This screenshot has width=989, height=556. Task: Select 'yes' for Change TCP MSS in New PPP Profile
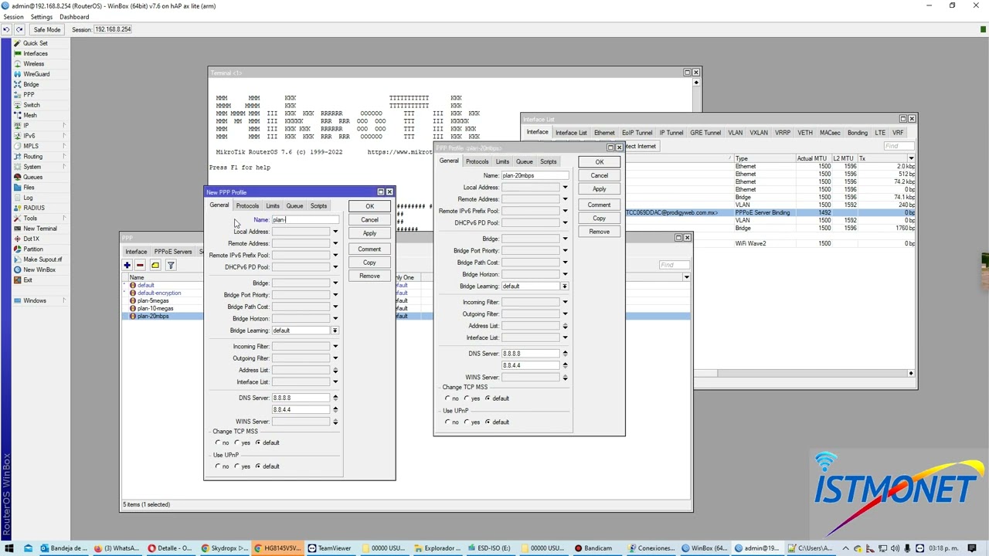pos(237,442)
